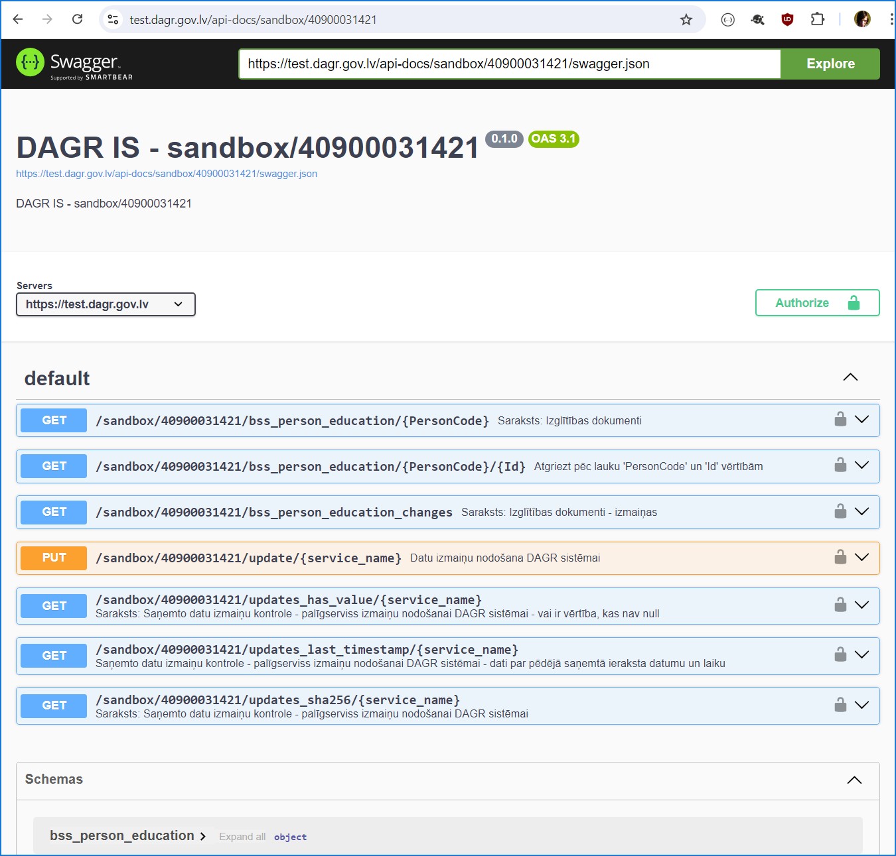This screenshot has height=856, width=896.
Task: Click the GET badge for updates_sha256/{service_name}
Action: 54,705
